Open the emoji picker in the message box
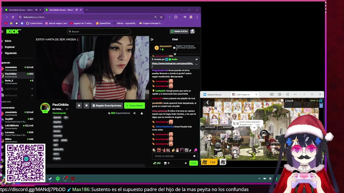Screen dimensions: 344x193 [194, 156]
